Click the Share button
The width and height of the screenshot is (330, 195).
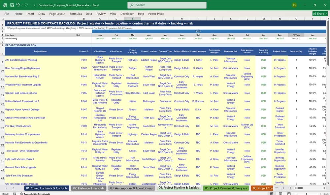320,14
